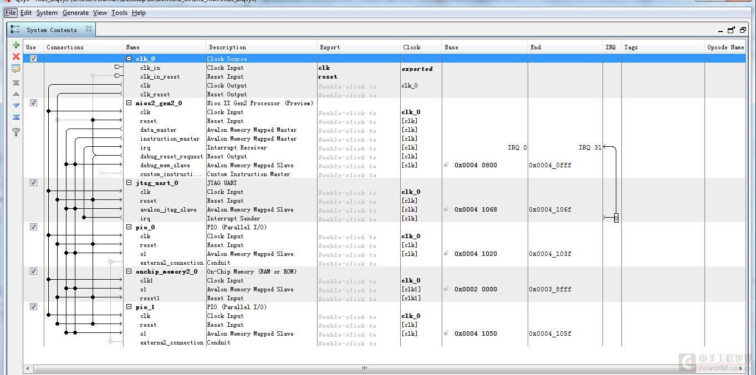Collapse the pio_0 tree node

[129, 227]
